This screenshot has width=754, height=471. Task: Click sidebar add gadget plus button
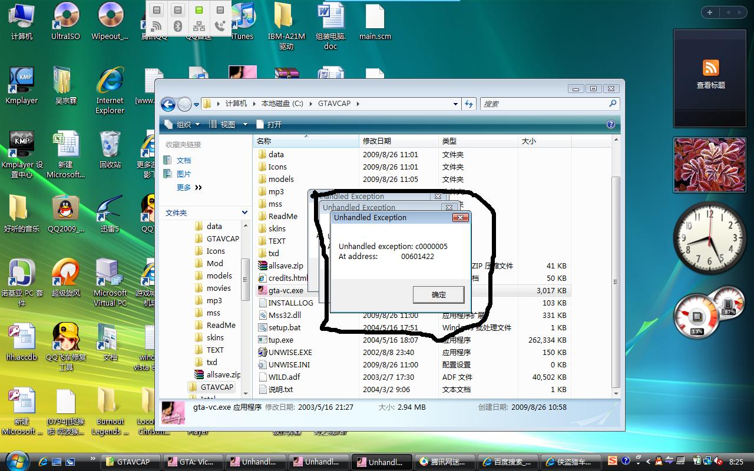[x=710, y=12]
